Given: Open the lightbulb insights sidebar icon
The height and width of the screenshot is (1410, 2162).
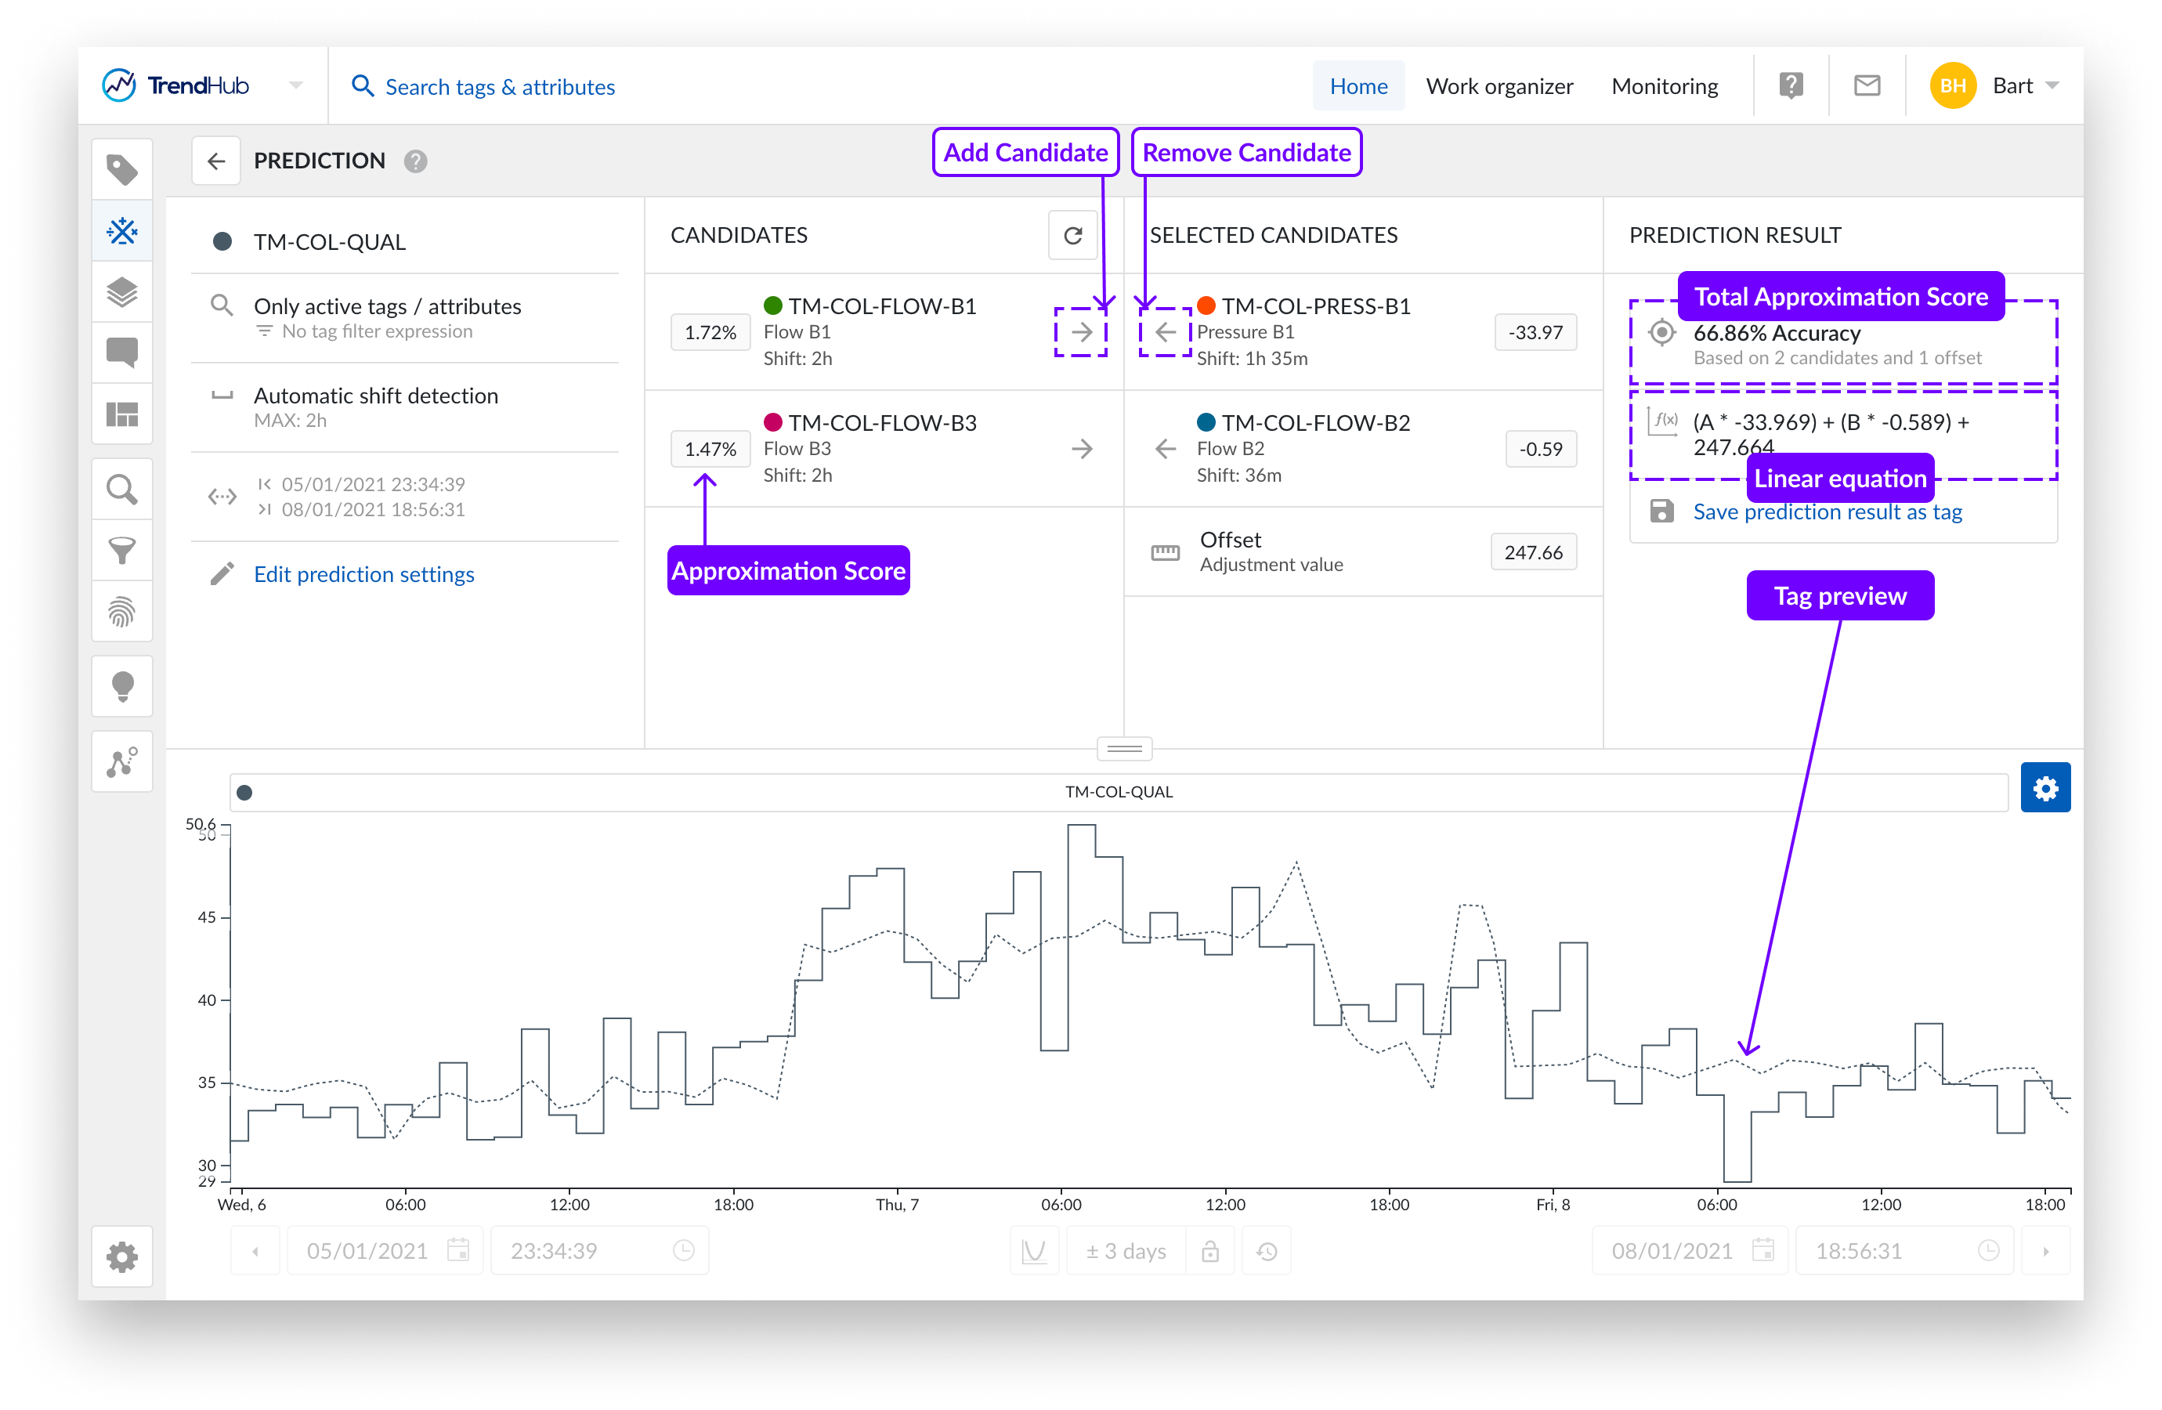Looking at the screenshot, I should tap(121, 686).
